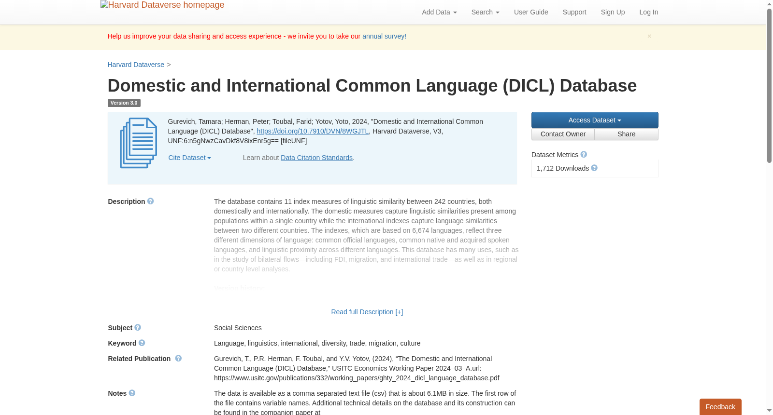Open the Add Data dropdown menu

pyautogui.click(x=439, y=12)
